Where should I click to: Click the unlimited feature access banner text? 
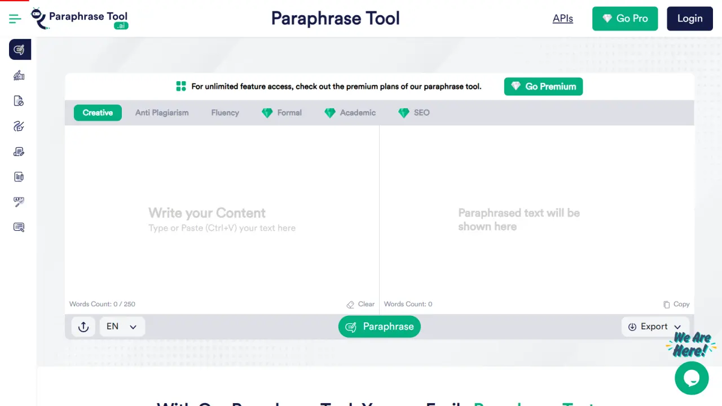point(336,86)
